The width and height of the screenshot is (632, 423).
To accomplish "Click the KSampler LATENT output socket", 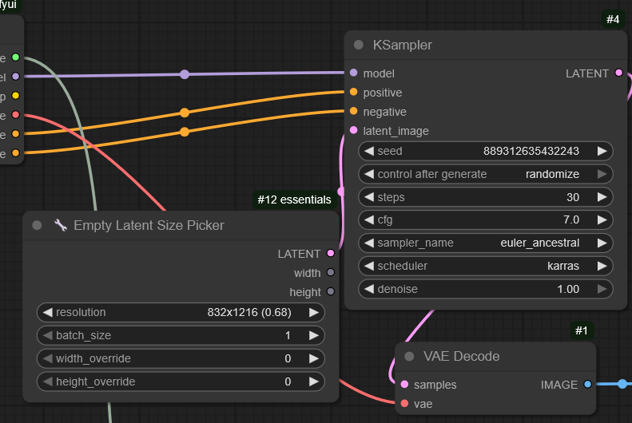I will [618, 73].
